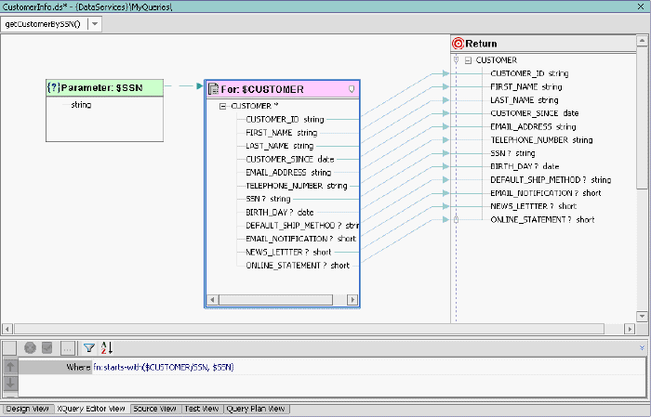The image size is (651, 417).
Task: Click the Where filter funnel icon
Action: click(89, 347)
